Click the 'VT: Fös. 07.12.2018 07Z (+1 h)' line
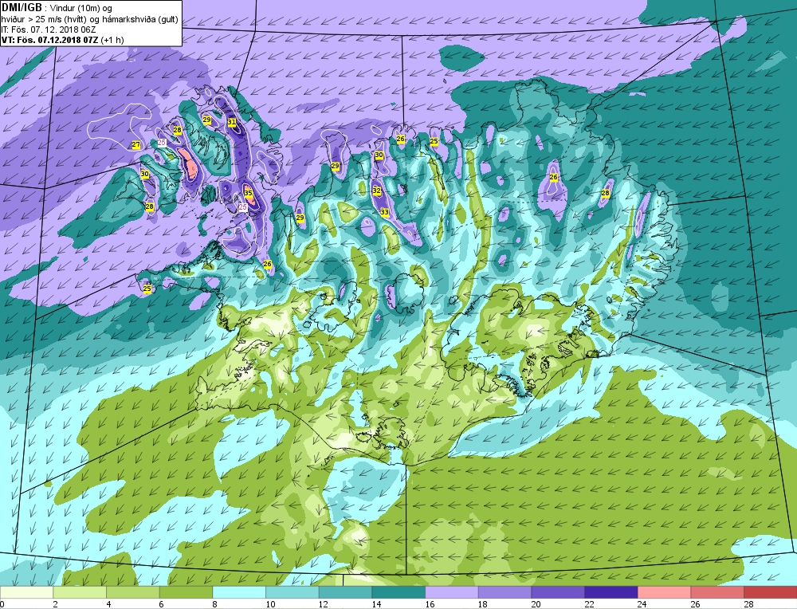 pos(62,40)
